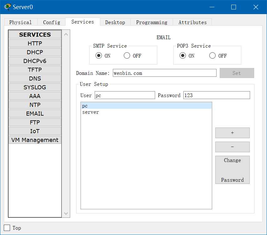Open the NTP service
Screen dimensions: 267x235
pos(35,105)
